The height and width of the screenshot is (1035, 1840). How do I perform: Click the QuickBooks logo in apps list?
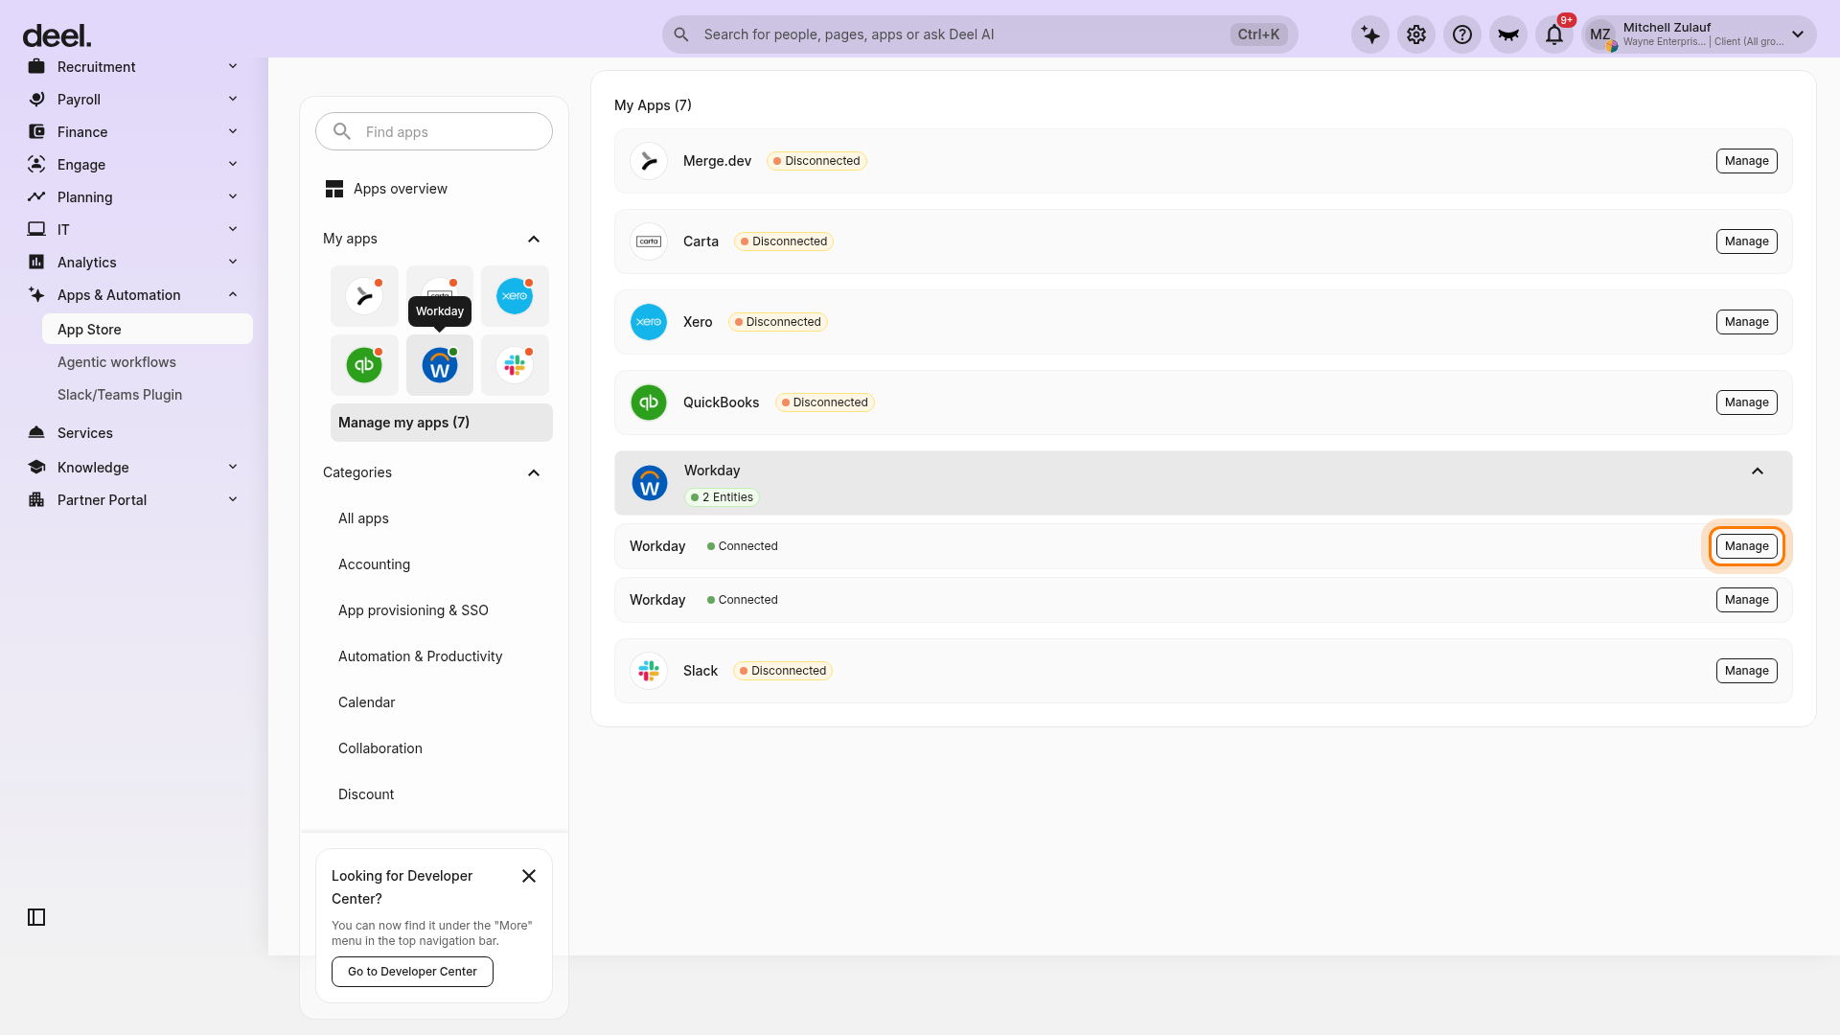pos(649,402)
